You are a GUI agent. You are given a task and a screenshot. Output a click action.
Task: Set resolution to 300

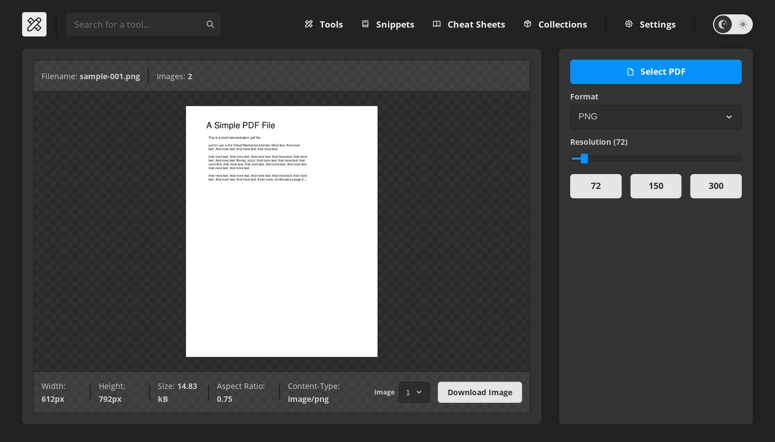click(716, 186)
